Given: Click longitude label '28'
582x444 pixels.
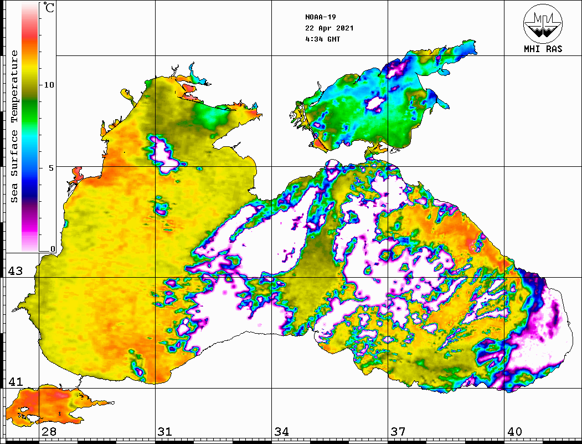Looking at the screenshot, I should tap(49, 432).
